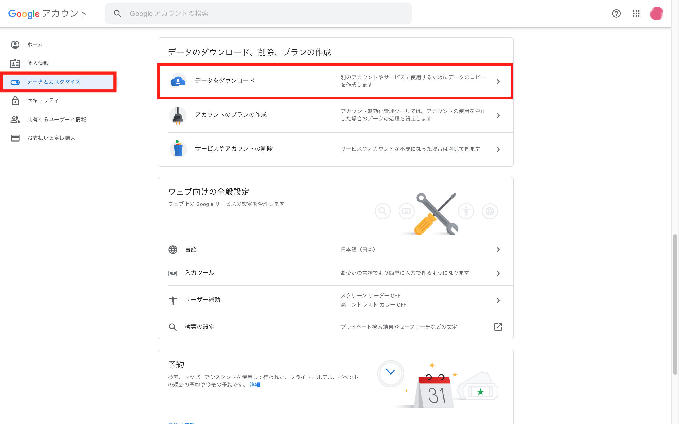
Task: Expand the ユーザー補助 row chevron
Action: 498,300
